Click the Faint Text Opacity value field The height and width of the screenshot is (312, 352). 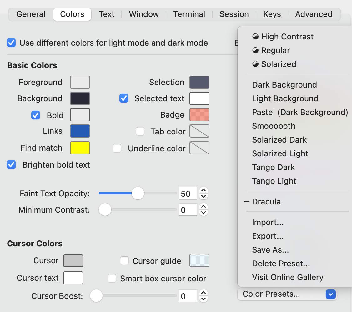[x=188, y=193]
